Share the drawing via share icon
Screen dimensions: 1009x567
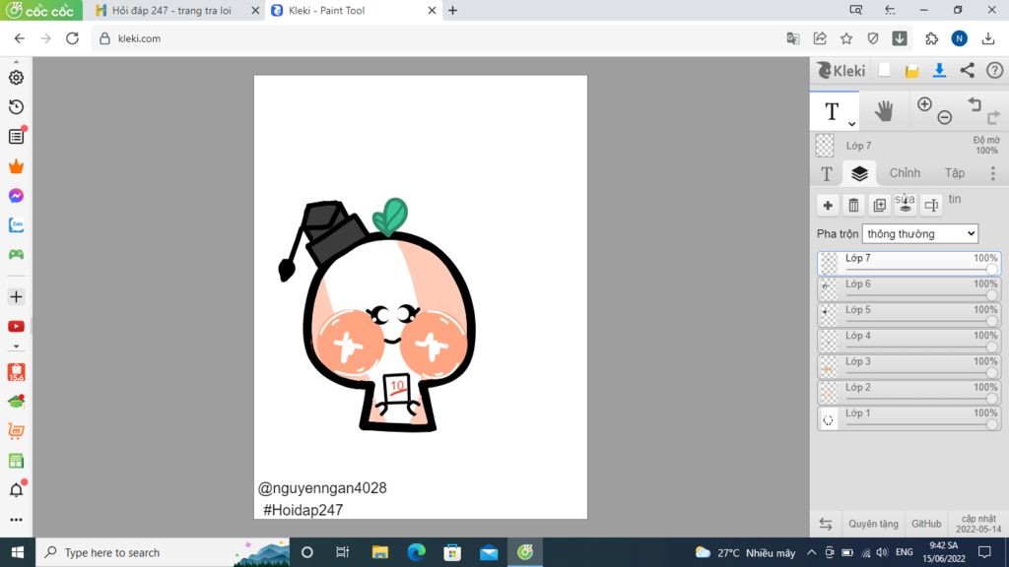tap(968, 70)
